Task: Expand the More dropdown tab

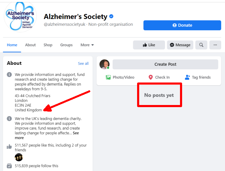Action: pyautogui.click(x=87, y=45)
